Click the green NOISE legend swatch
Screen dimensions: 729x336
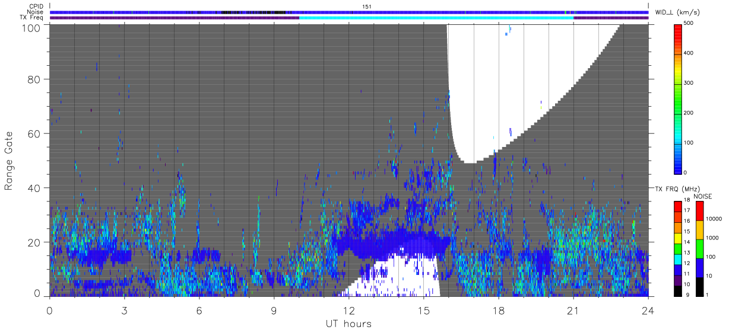click(x=700, y=249)
